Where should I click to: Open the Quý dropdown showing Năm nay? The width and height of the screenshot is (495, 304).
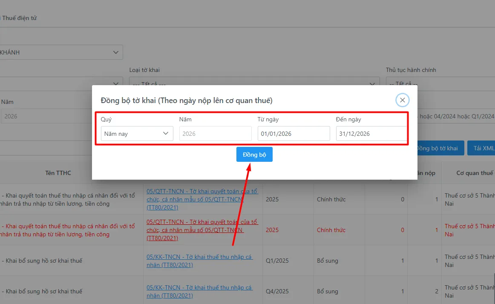click(137, 134)
